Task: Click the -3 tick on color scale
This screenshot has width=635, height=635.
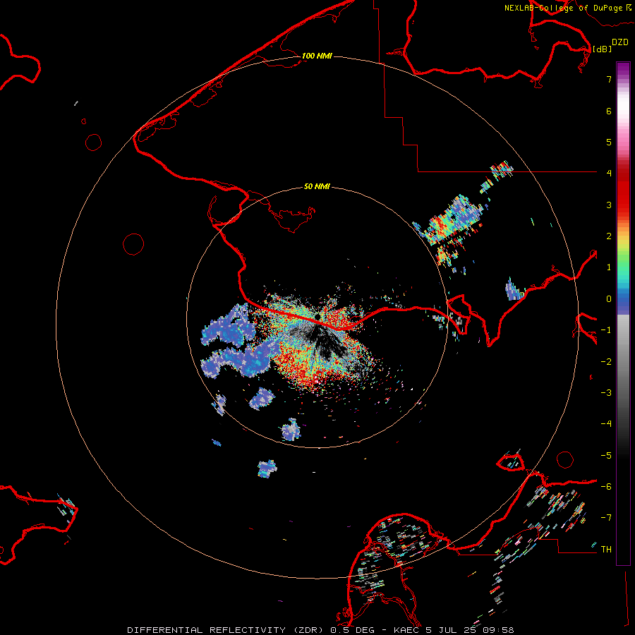Action: [606, 393]
